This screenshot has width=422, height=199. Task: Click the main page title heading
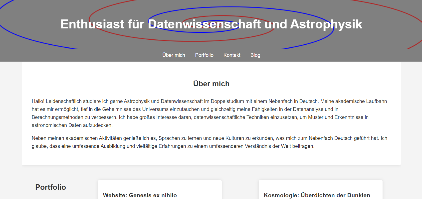point(211,24)
